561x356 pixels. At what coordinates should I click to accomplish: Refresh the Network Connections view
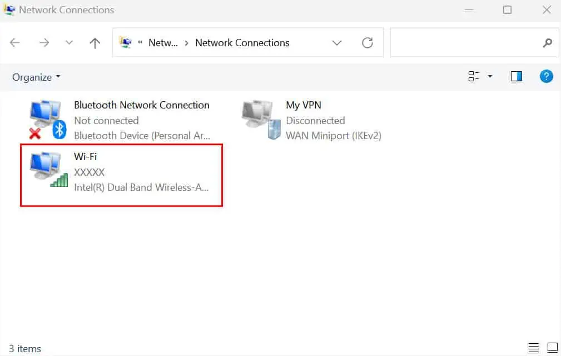[x=368, y=43]
